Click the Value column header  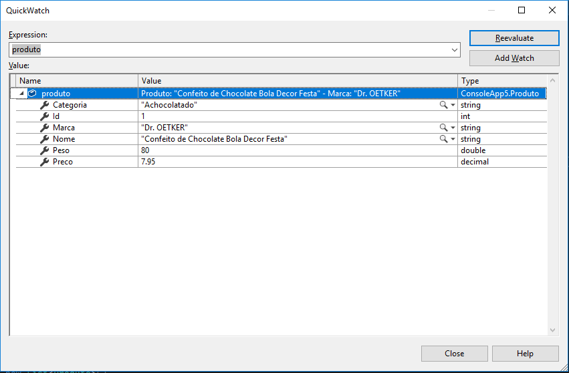pyautogui.click(x=298, y=81)
